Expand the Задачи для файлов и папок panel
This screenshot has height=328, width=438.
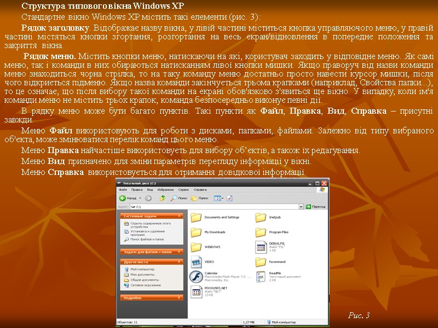coord(178,251)
